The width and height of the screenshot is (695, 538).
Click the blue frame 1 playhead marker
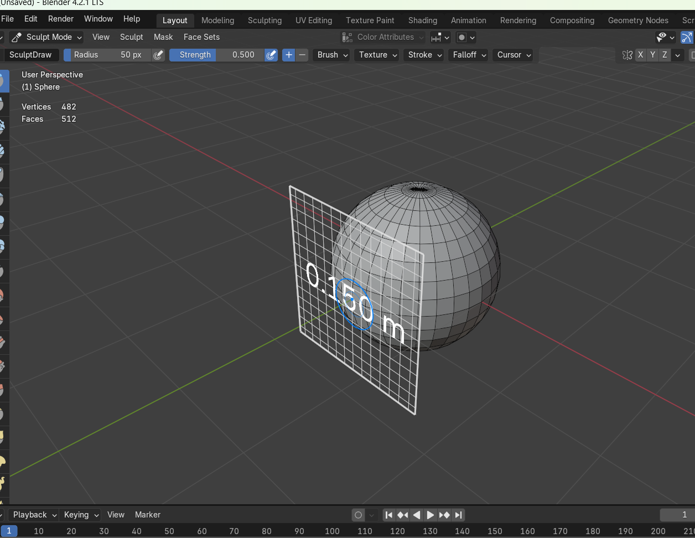click(x=9, y=531)
